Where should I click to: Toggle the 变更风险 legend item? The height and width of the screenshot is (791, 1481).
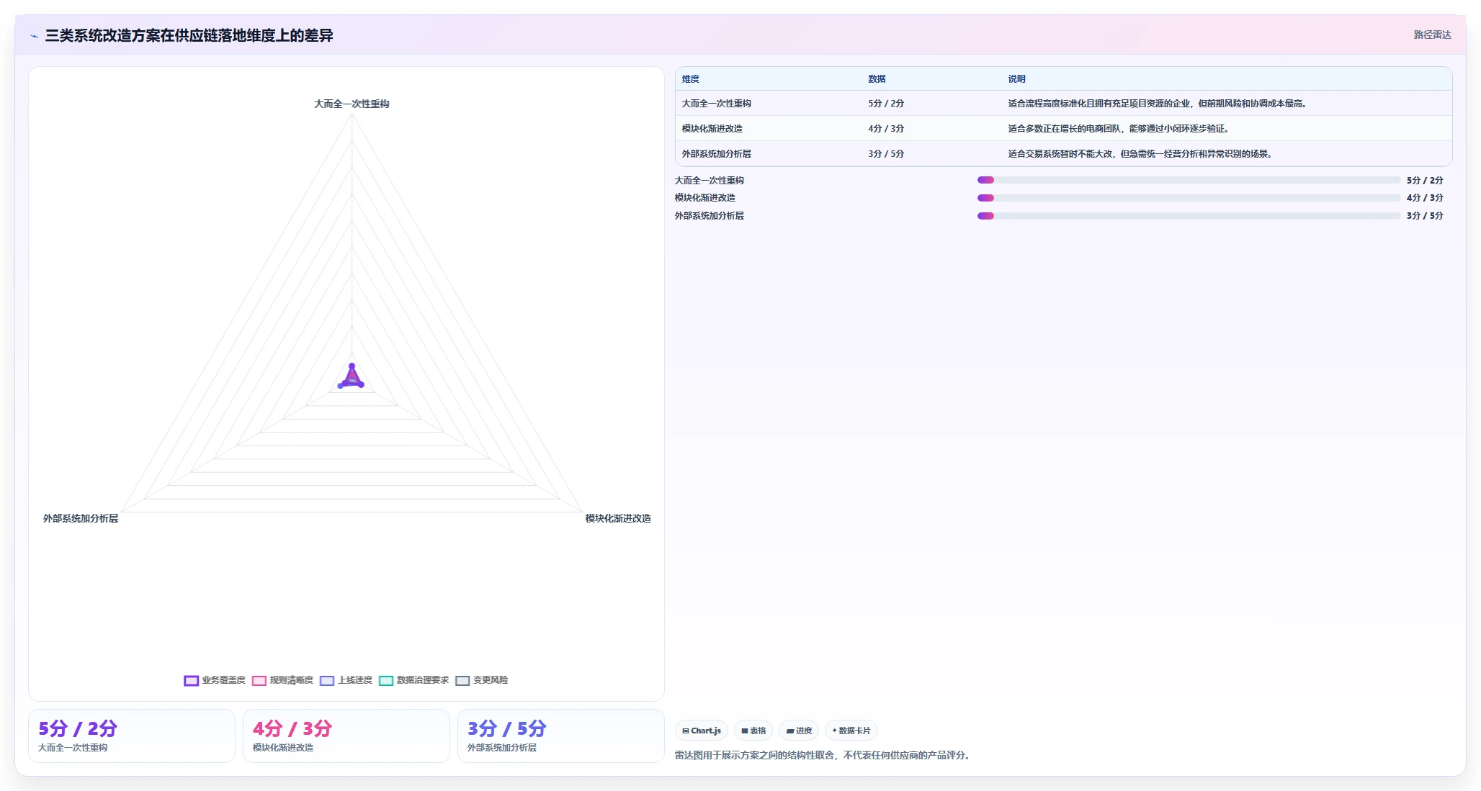(481, 680)
